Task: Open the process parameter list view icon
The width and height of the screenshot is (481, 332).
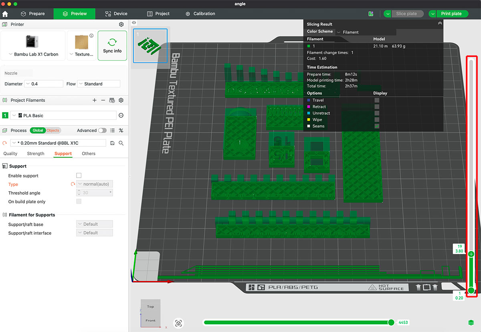Action: [x=112, y=130]
